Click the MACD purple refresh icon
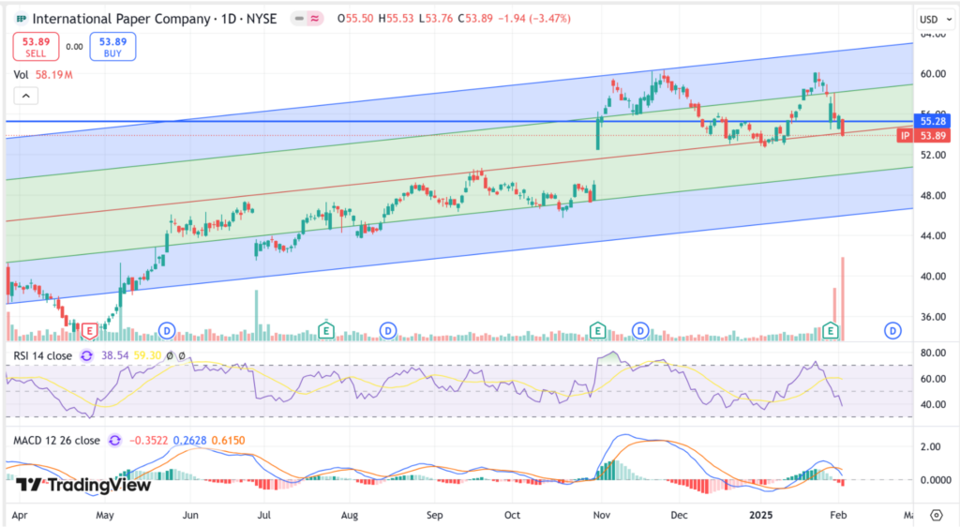Image resolution: width=960 pixels, height=527 pixels. click(x=114, y=441)
